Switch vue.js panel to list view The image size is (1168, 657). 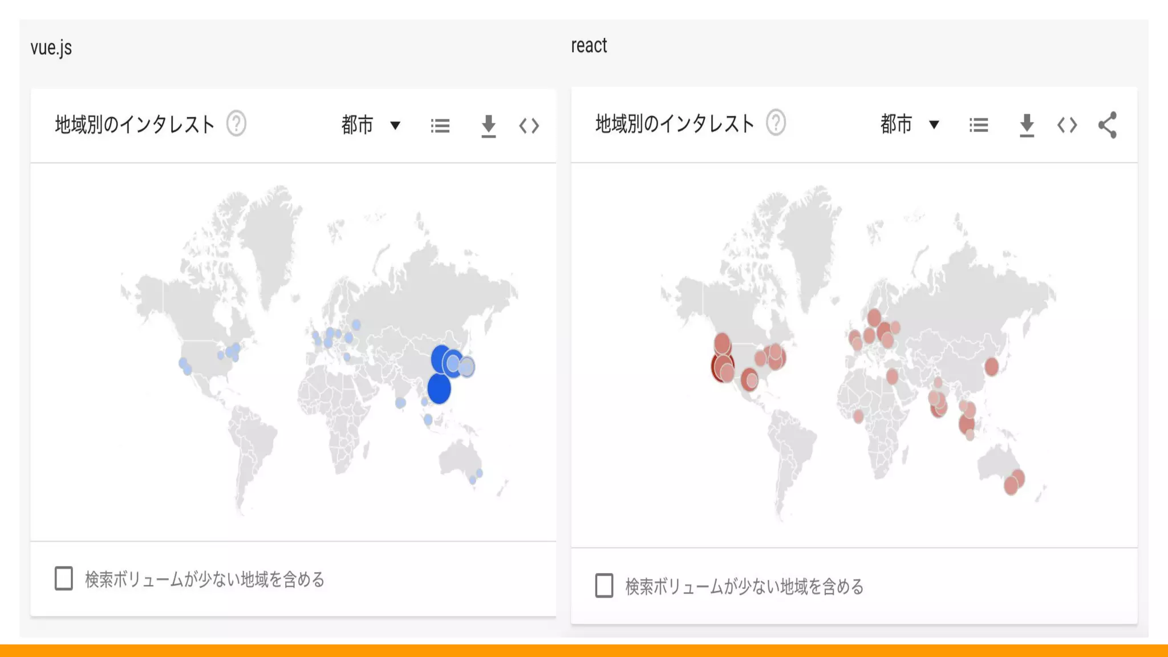pos(440,125)
